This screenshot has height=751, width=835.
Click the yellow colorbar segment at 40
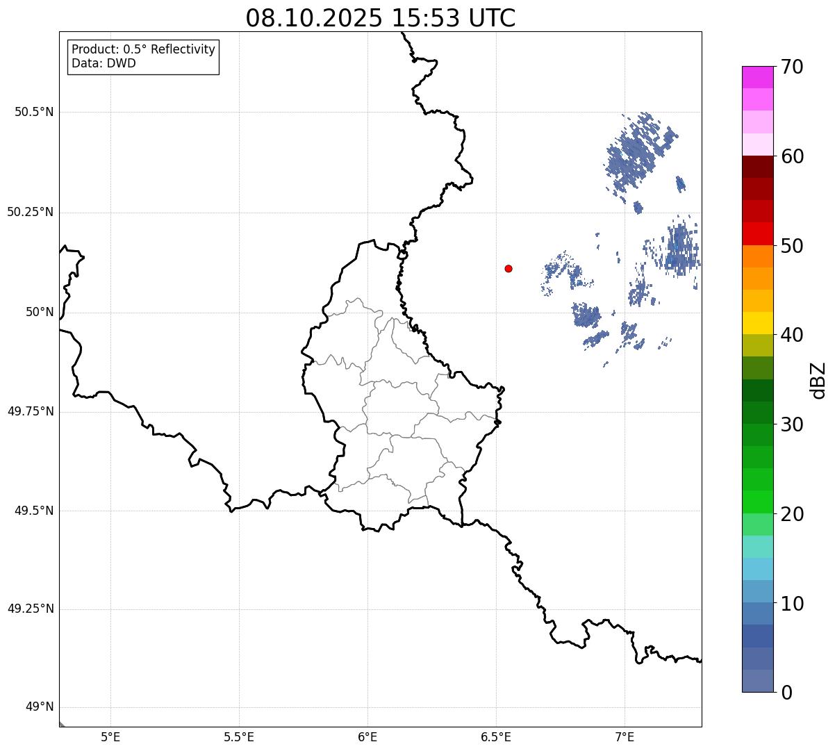(x=757, y=323)
